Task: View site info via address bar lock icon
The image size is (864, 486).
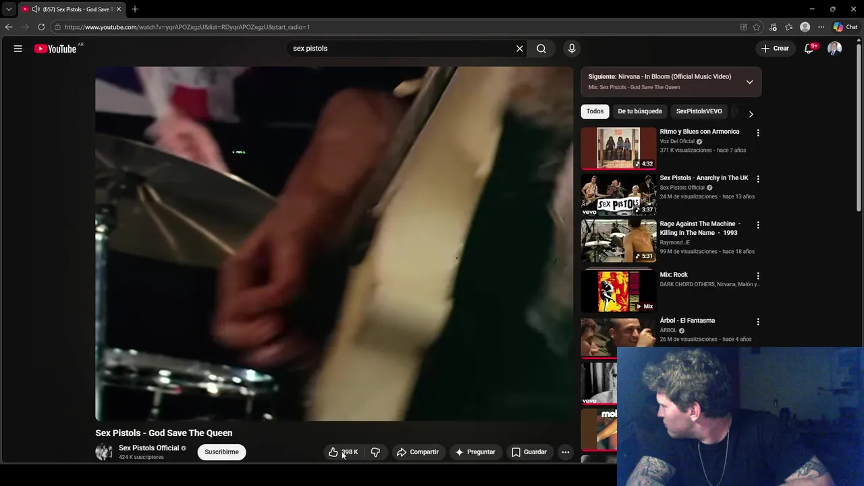Action: 58,27
